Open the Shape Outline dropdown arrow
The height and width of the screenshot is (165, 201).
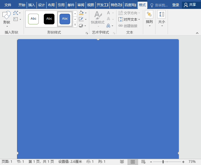[x=86, y=19]
